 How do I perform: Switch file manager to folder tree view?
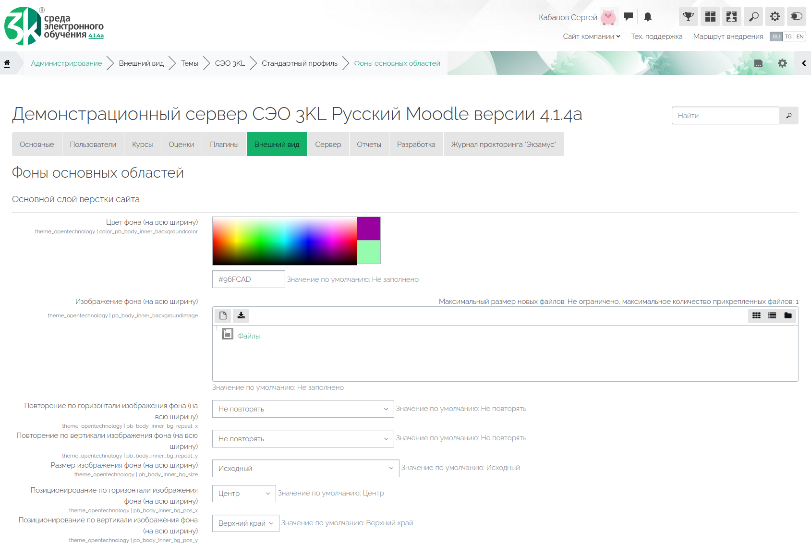pos(788,315)
